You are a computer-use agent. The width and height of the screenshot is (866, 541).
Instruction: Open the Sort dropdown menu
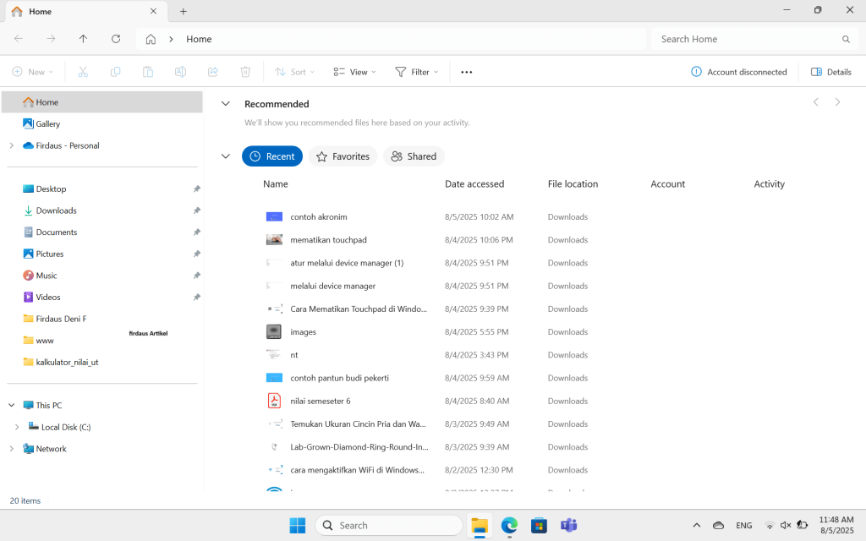[x=294, y=72]
